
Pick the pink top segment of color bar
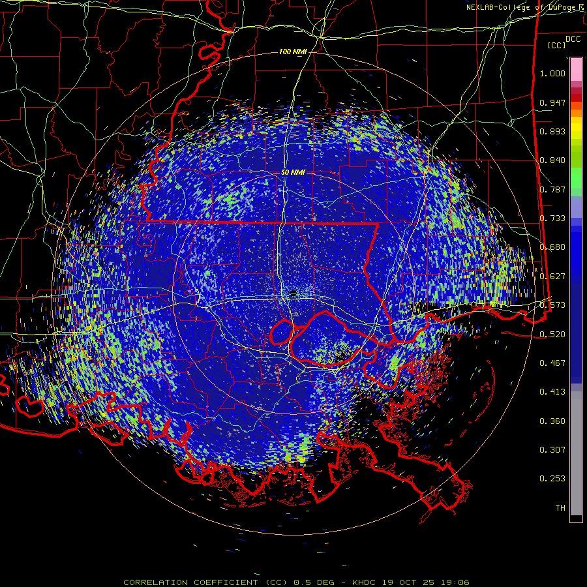pos(576,69)
